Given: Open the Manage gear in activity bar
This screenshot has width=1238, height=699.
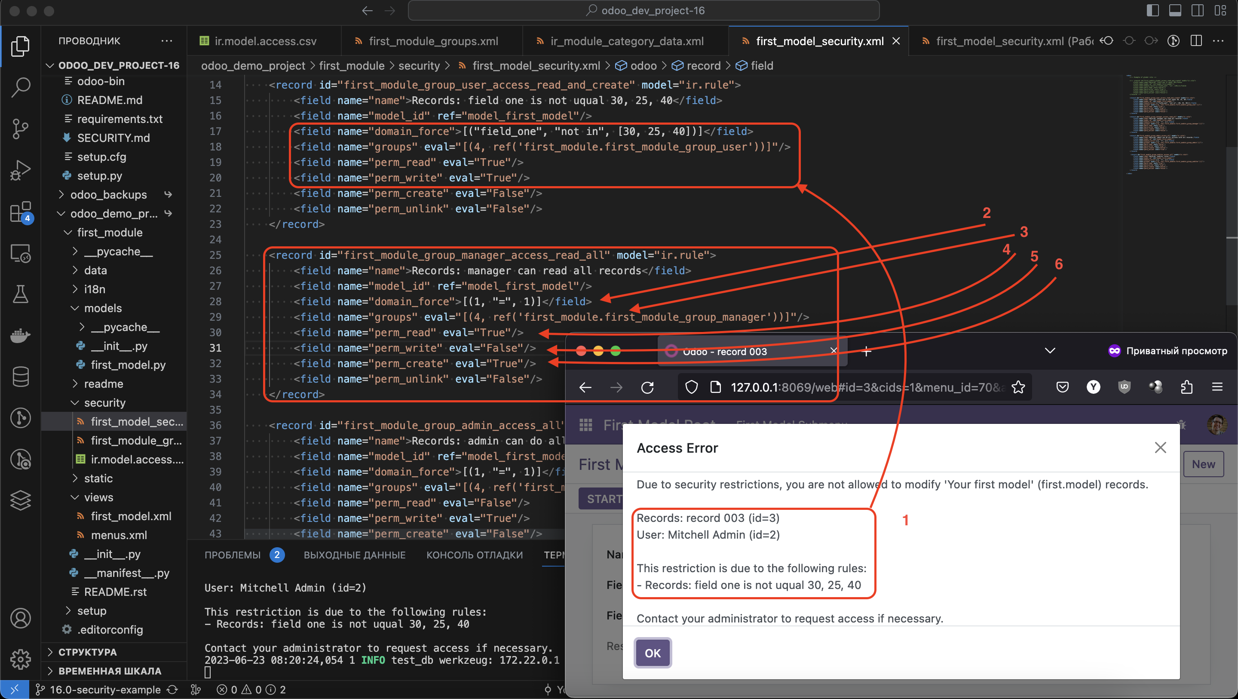Looking at the screenshot, I should coord(20,659).
